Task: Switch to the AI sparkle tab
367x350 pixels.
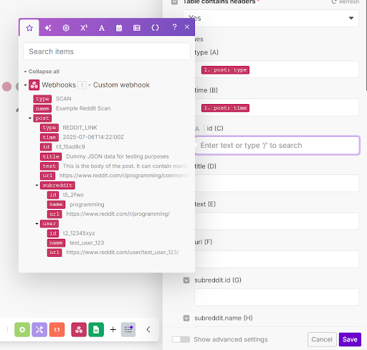Action: [48, 28]
